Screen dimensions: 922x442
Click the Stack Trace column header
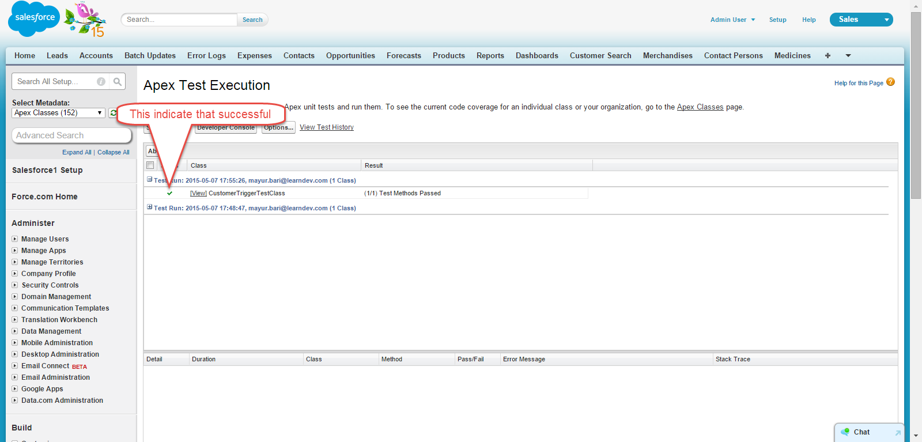coord(805,359)
